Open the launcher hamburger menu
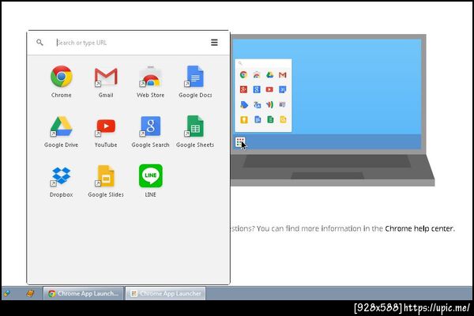The image size is (474, 316). click(214, 43)
